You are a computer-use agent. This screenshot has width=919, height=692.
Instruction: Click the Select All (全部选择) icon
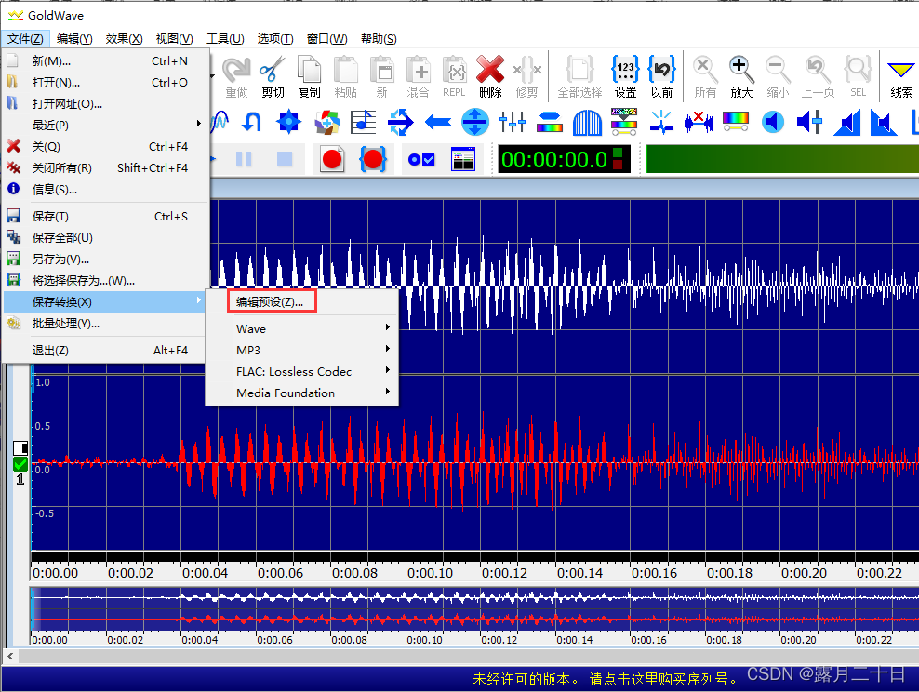[x=579, y=77]
